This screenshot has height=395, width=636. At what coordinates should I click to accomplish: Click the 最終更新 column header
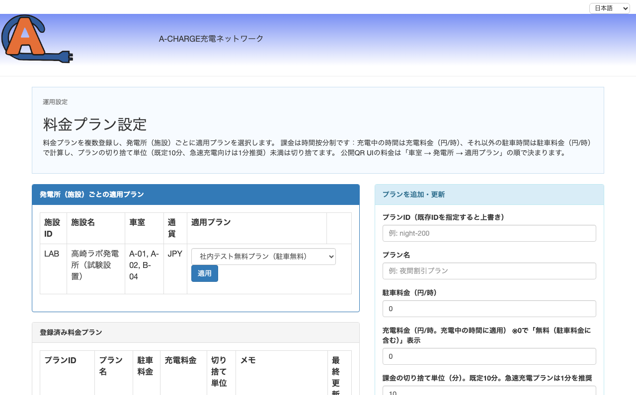tap(339, 373)
